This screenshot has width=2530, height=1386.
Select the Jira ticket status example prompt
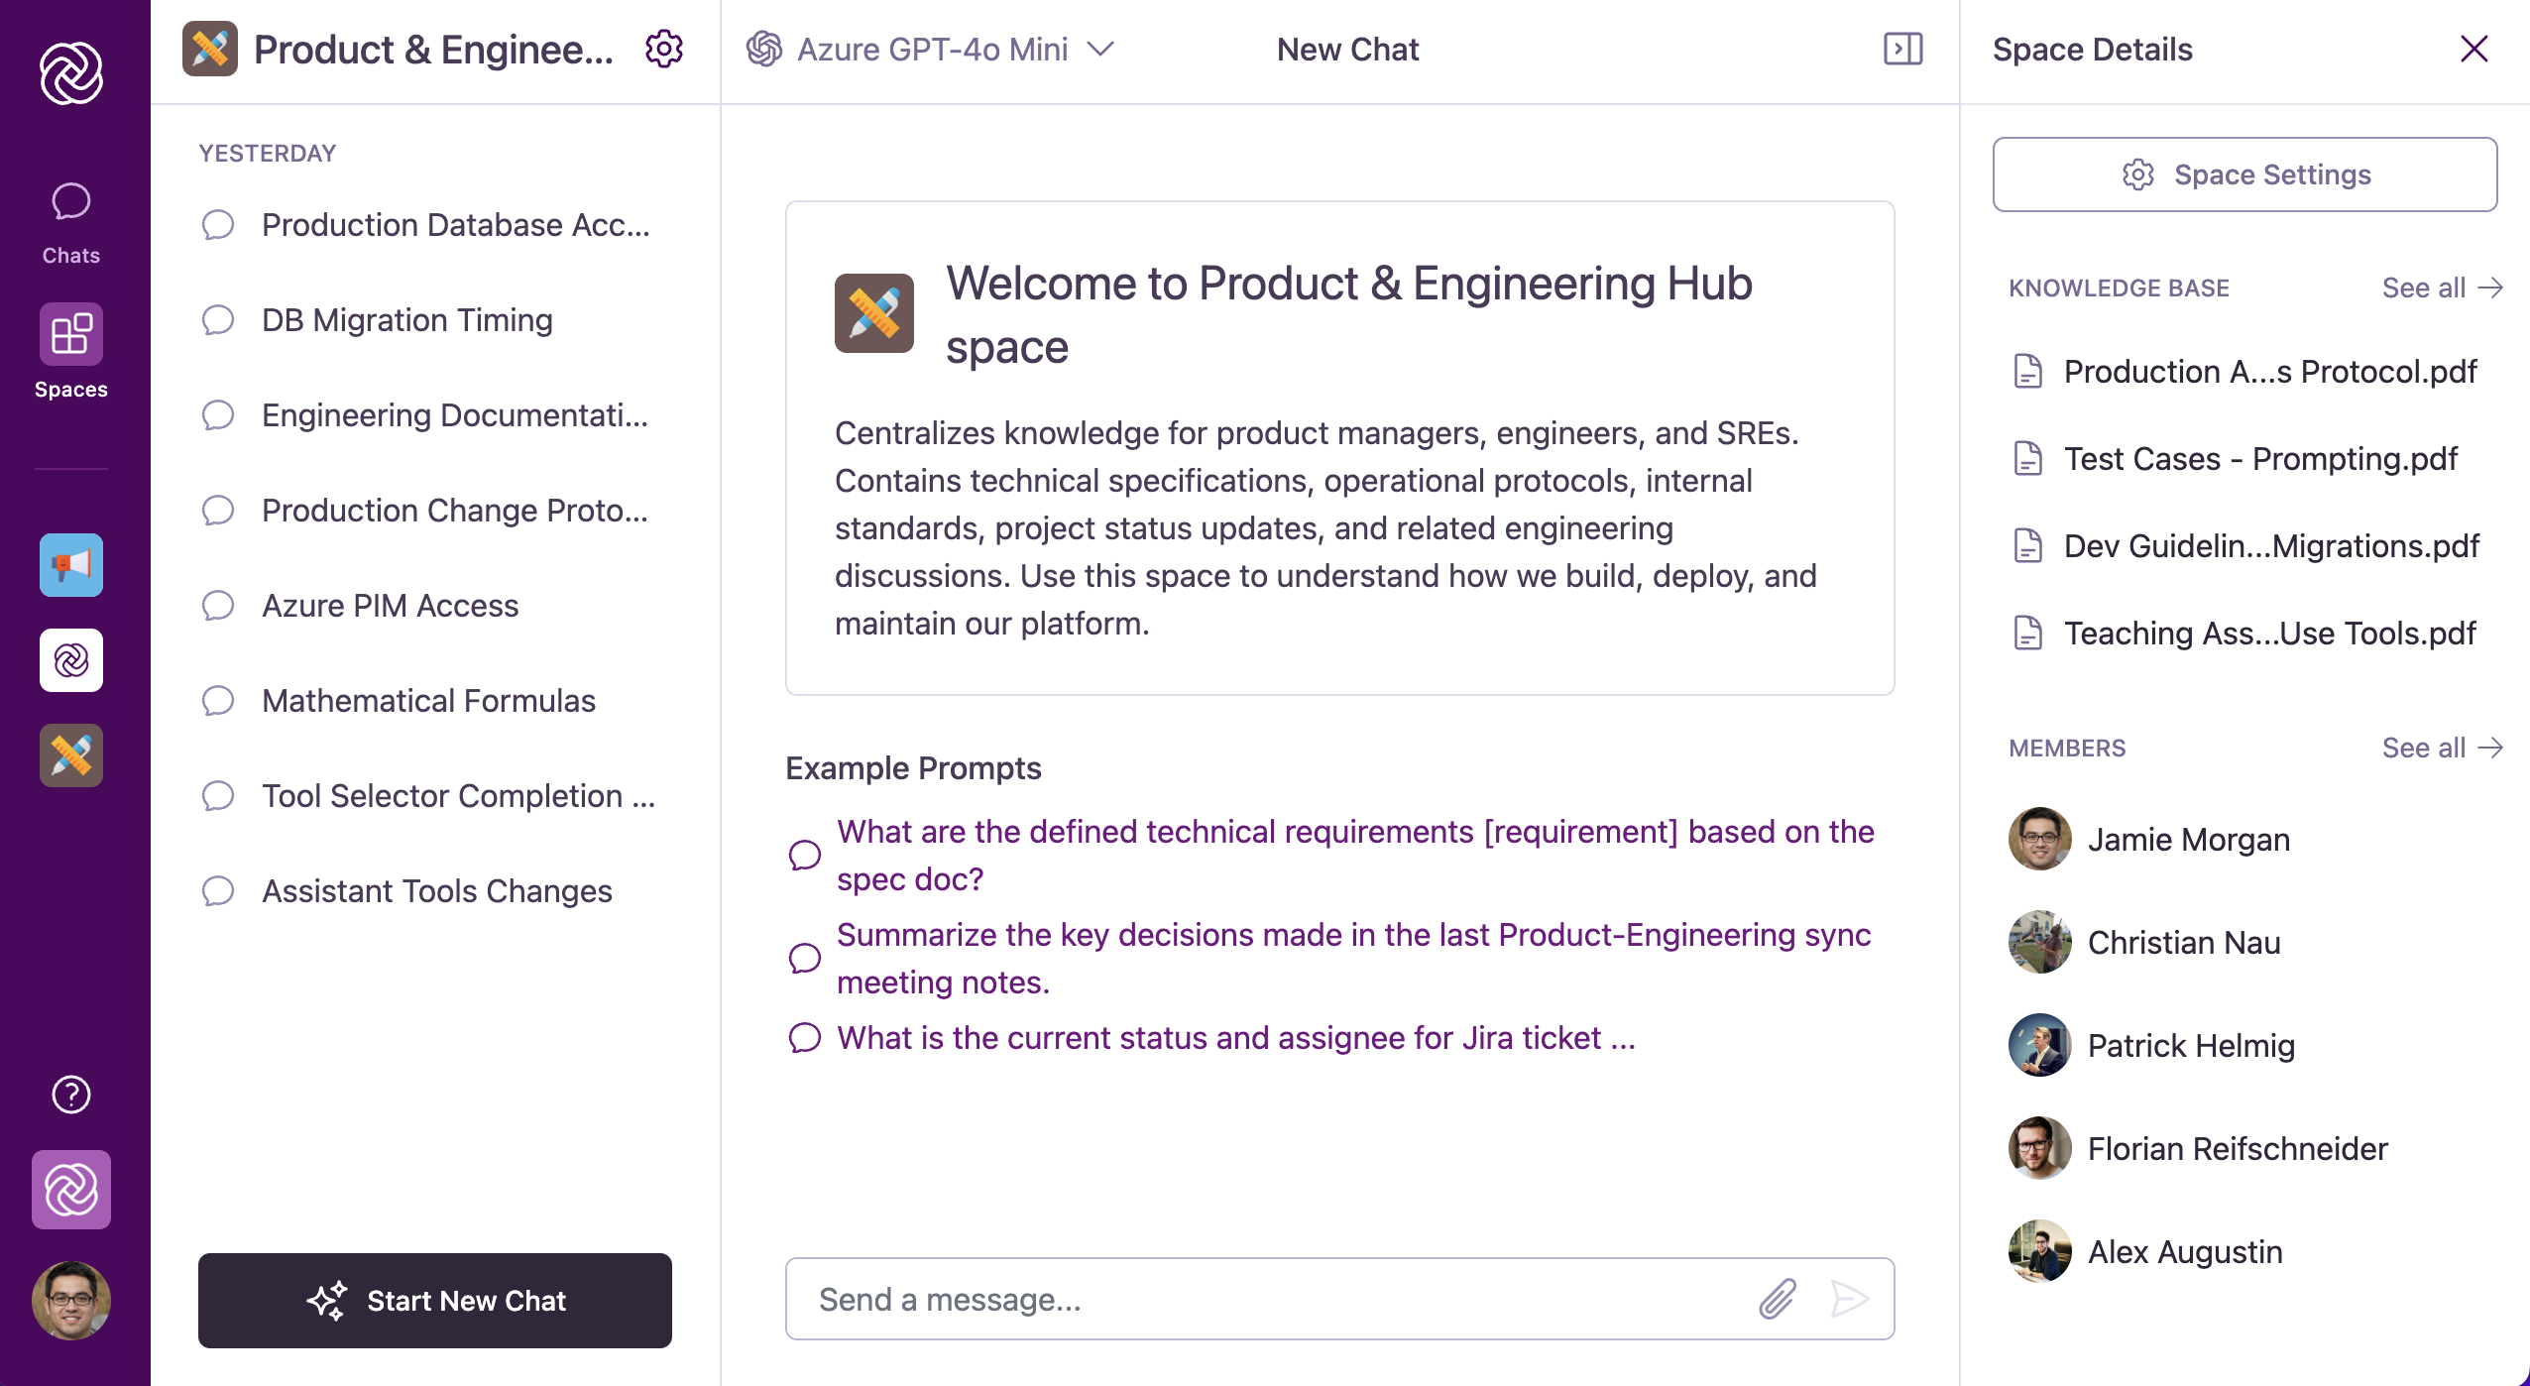pos(1236,1037)
